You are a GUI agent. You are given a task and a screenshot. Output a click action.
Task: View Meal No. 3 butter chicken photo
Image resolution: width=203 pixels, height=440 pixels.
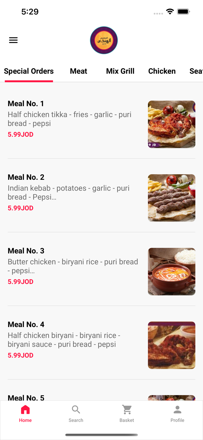[172, 272]
